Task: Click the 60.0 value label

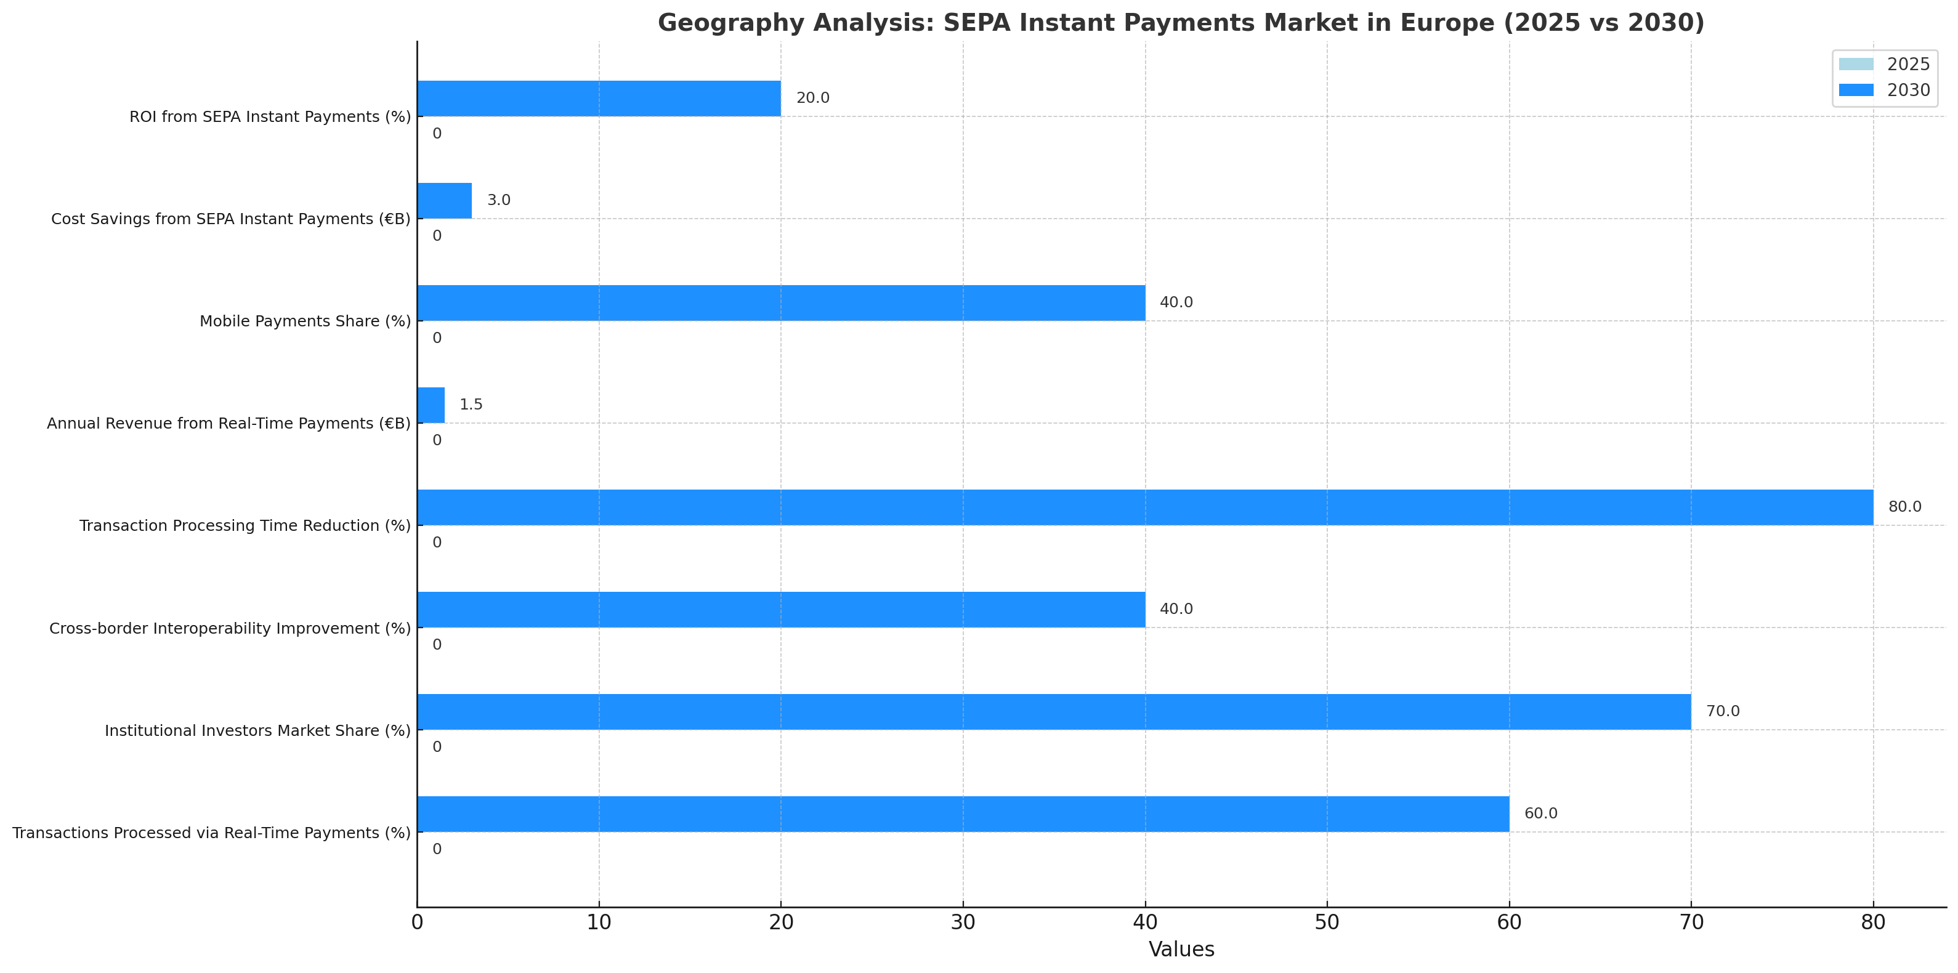Action: point(1540,814)
